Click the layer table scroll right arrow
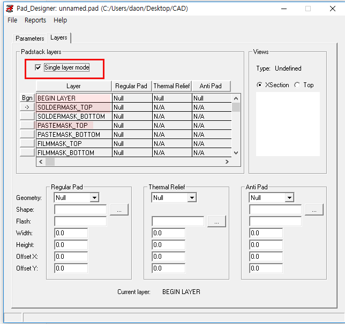 [x=227, y=161]
